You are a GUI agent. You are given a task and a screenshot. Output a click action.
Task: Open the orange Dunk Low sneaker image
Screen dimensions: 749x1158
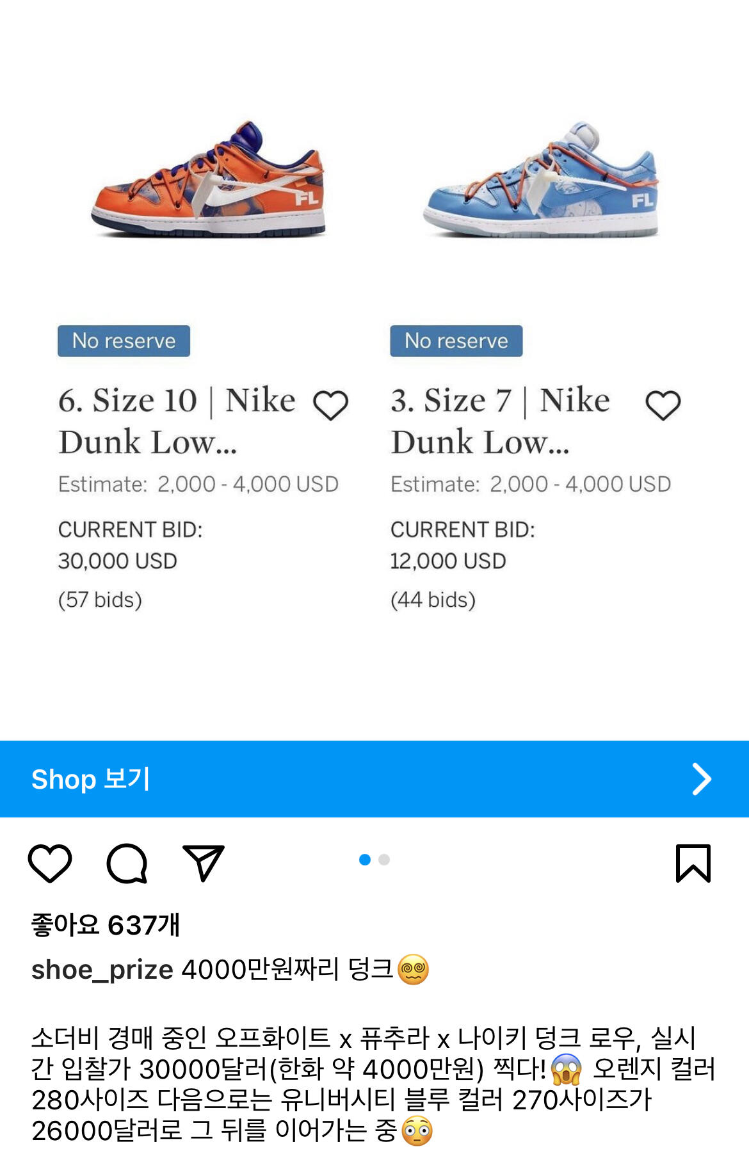pos(209,180)
